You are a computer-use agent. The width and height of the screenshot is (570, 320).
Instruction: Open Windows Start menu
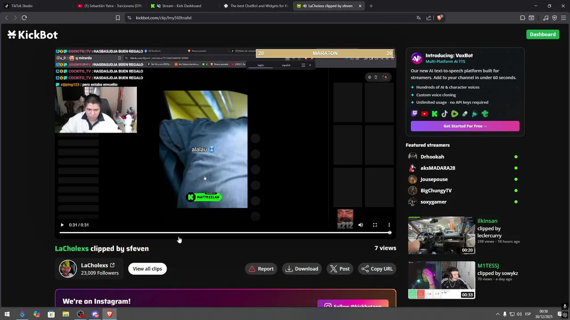[7, 314]
